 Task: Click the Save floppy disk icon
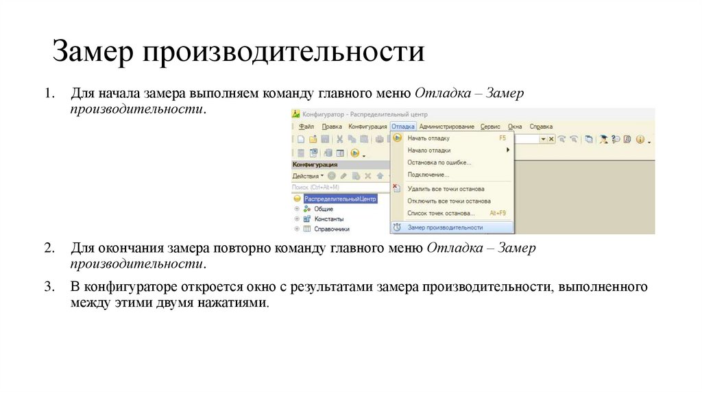point(325,140)
